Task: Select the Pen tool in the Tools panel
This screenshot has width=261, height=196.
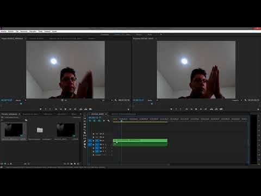Action: click(x=85, y=142)
